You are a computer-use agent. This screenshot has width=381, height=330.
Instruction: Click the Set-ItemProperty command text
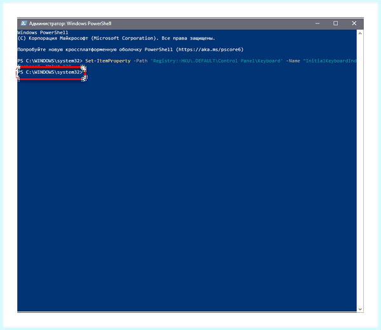click(108, 61)
